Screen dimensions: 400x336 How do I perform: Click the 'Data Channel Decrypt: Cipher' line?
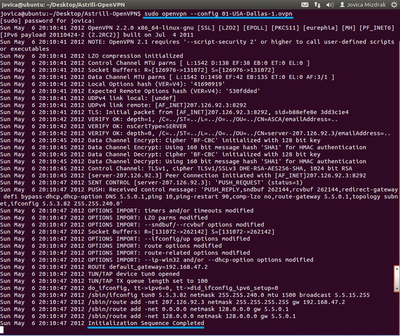tap(160, 154)
